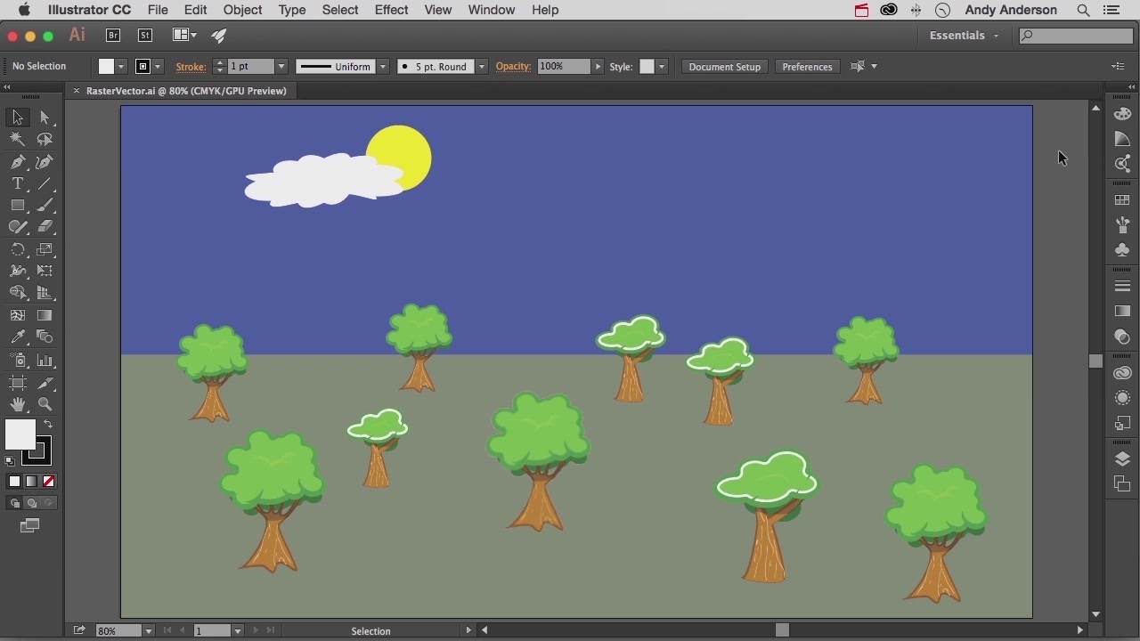The image size is (1140, 641).
Task: Select the Perspective Grid tool
Action: [x=45, y=293]
